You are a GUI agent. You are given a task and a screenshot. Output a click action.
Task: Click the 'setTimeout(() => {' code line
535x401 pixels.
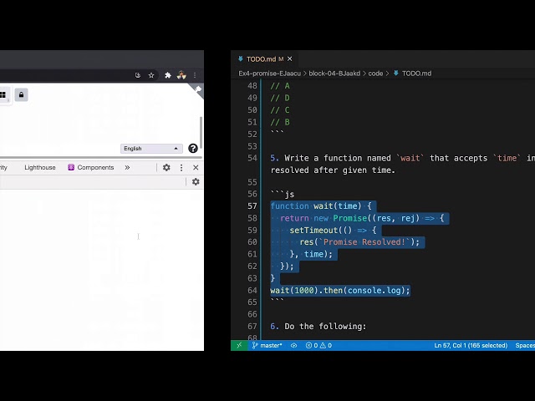[333, 231]
